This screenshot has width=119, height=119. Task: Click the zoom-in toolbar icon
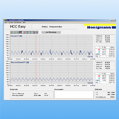point(30,32)
